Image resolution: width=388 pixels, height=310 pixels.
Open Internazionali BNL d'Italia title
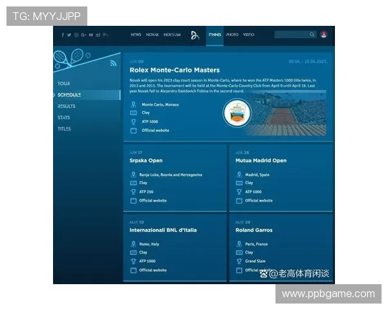click(x=163, y=230)
